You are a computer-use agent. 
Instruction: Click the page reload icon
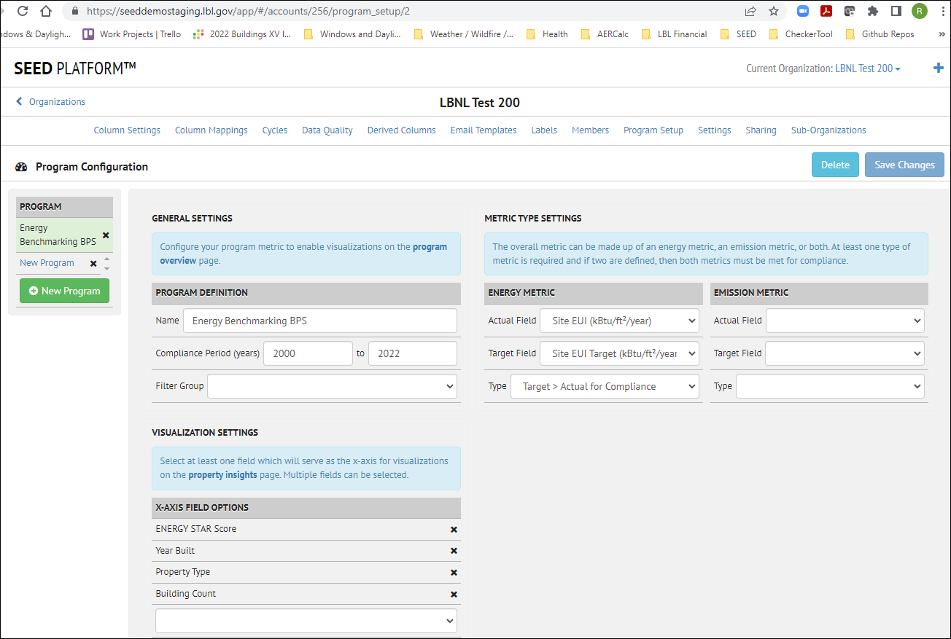pos(22,12)
